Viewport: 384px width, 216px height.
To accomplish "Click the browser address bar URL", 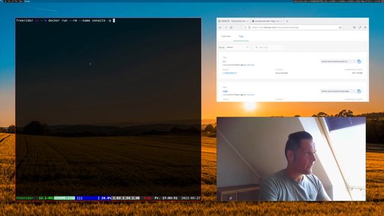I will click(x=275, y=28).
